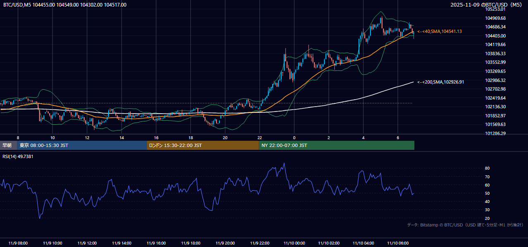Viewport: 528px width, 247px height.
Task: Click price axis value 105253.01
Action: 496,9
